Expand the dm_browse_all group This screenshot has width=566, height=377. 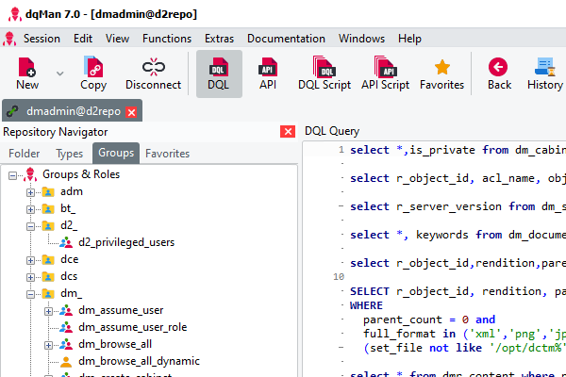click(x=48, y=345)
